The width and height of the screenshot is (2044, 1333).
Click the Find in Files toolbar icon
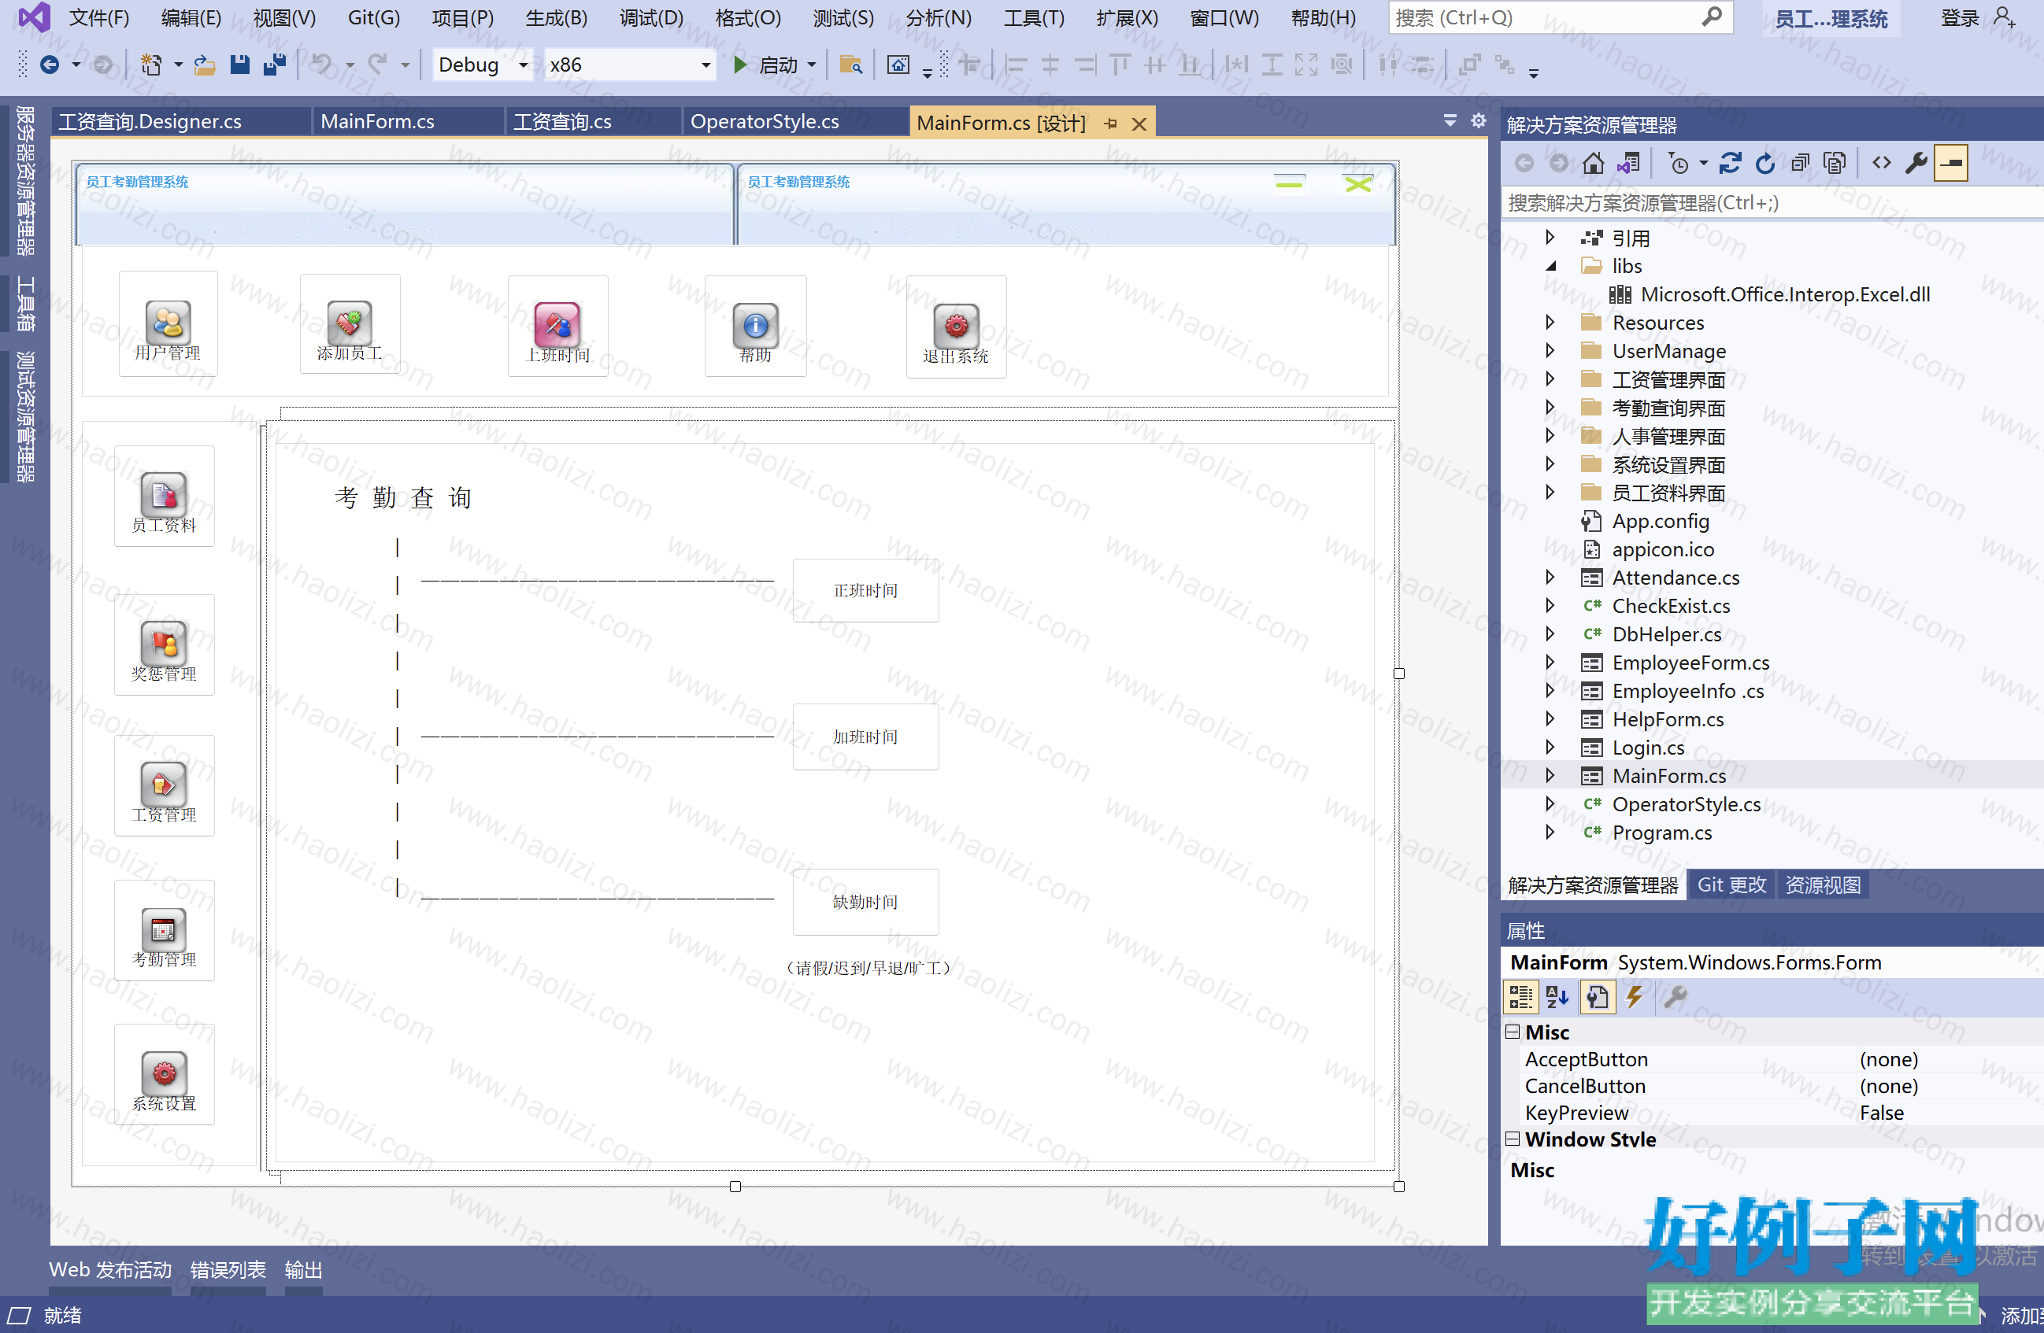(850, 65)
